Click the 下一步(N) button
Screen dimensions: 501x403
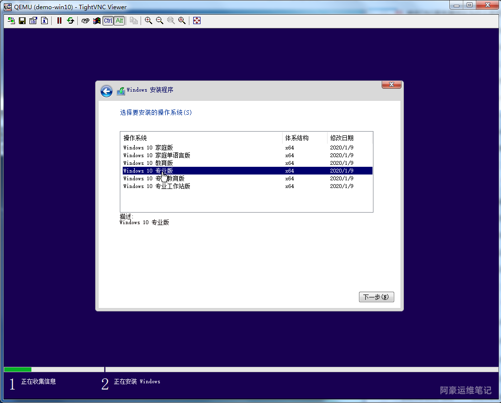[376, 297]
